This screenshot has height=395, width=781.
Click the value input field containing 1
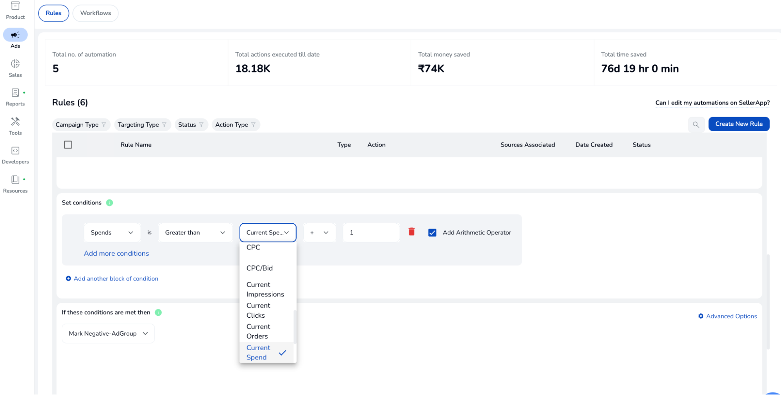[371, 233]
